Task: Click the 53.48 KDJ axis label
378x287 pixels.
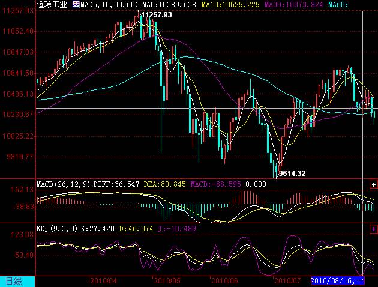Action: point(24,255)
